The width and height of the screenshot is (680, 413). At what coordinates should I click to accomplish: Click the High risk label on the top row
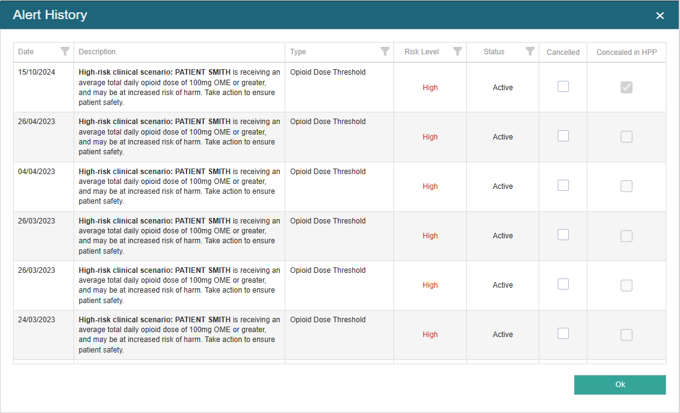430,87
